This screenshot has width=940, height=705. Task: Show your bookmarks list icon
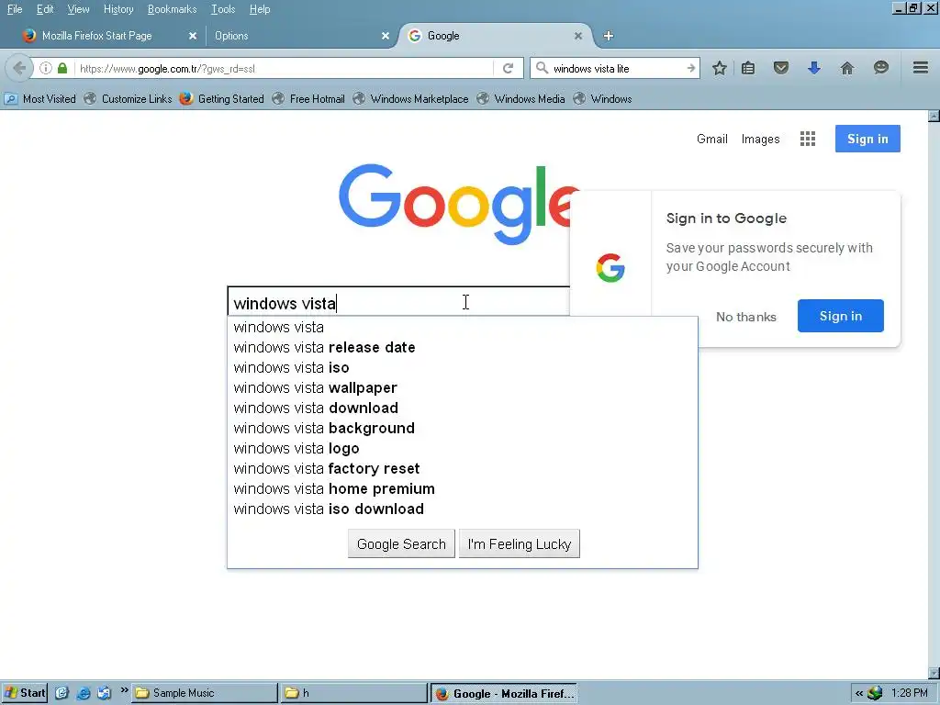(x=748, y=68)
